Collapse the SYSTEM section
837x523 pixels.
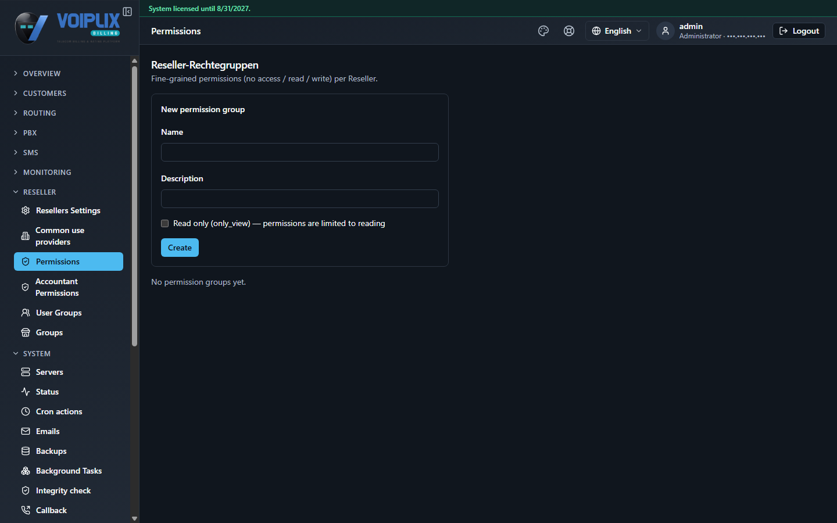pos(69,353)
